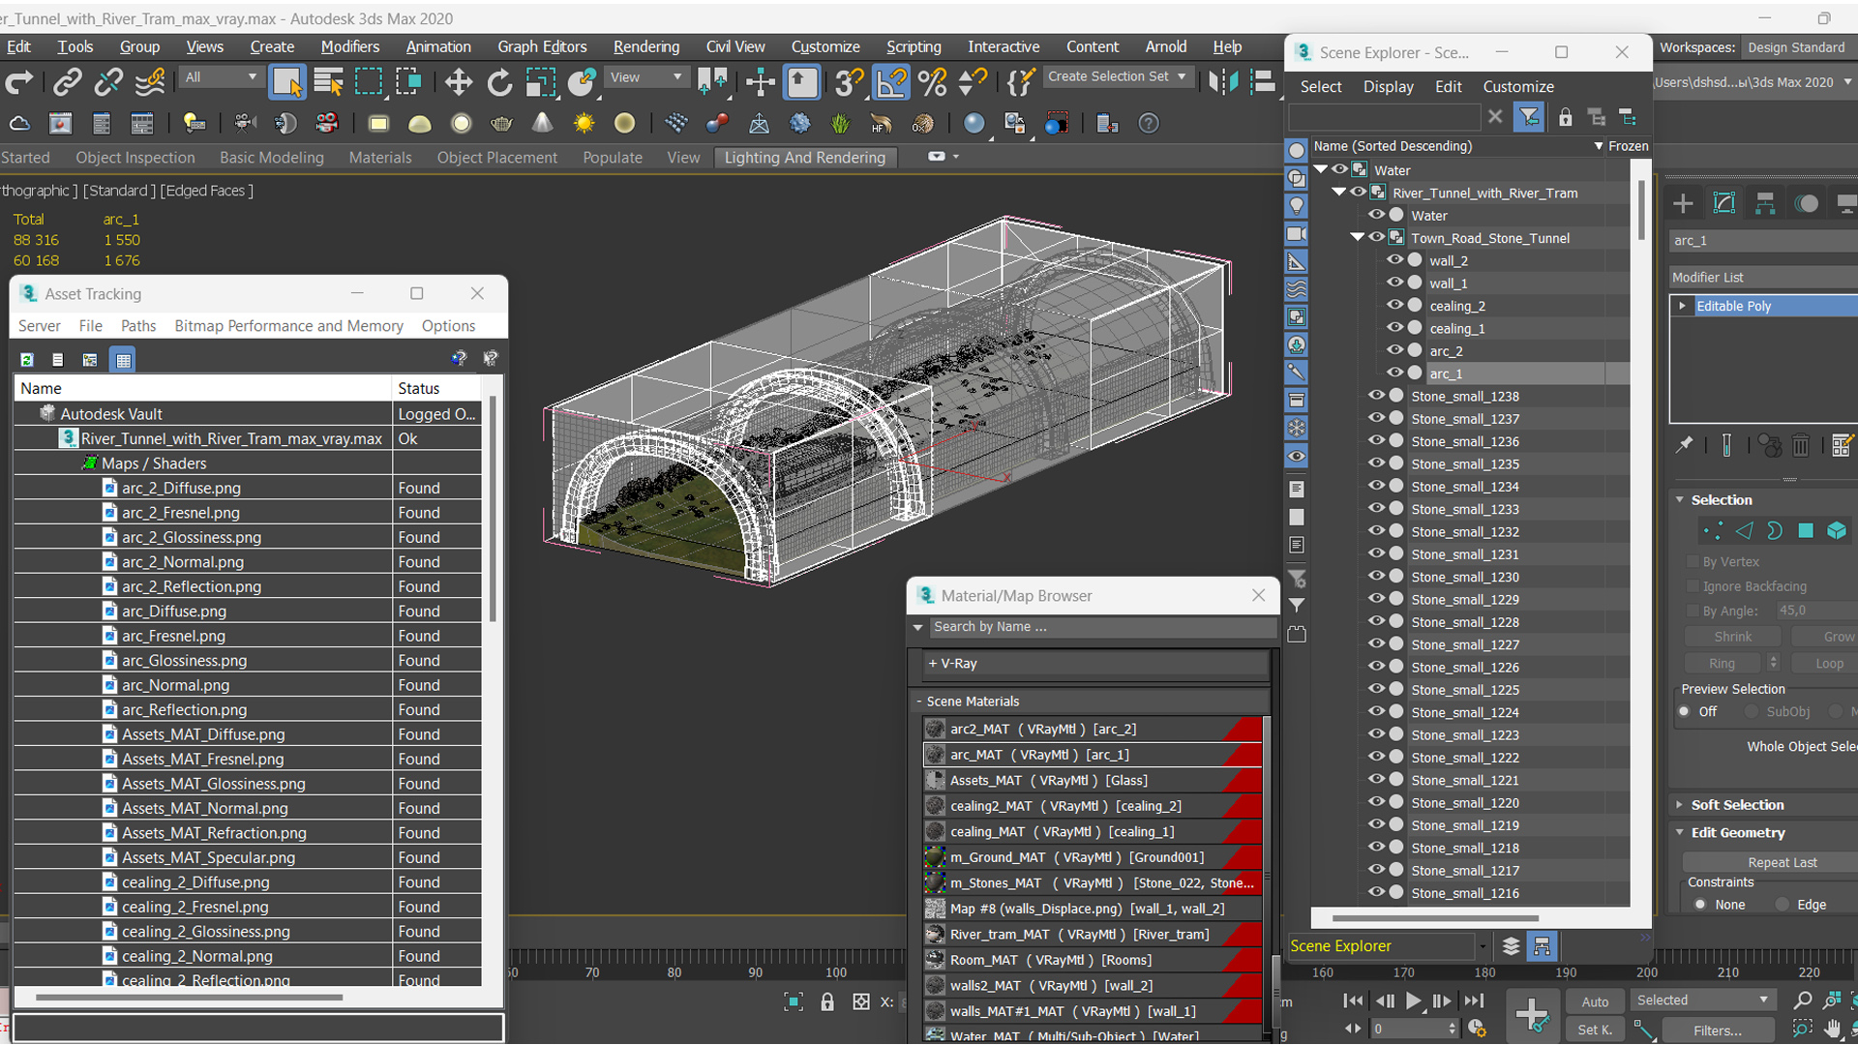Click the Mirror tool icon
Screen dimensions: 1858x1045
[1222, 83]
